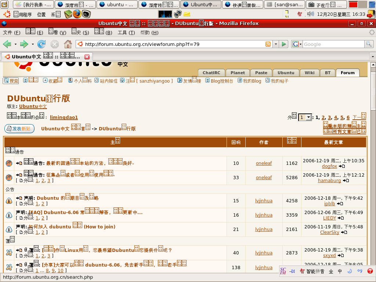Open the forward history dropdown arrow
This screenshot has width=376, height=282.
click(33, 44)
